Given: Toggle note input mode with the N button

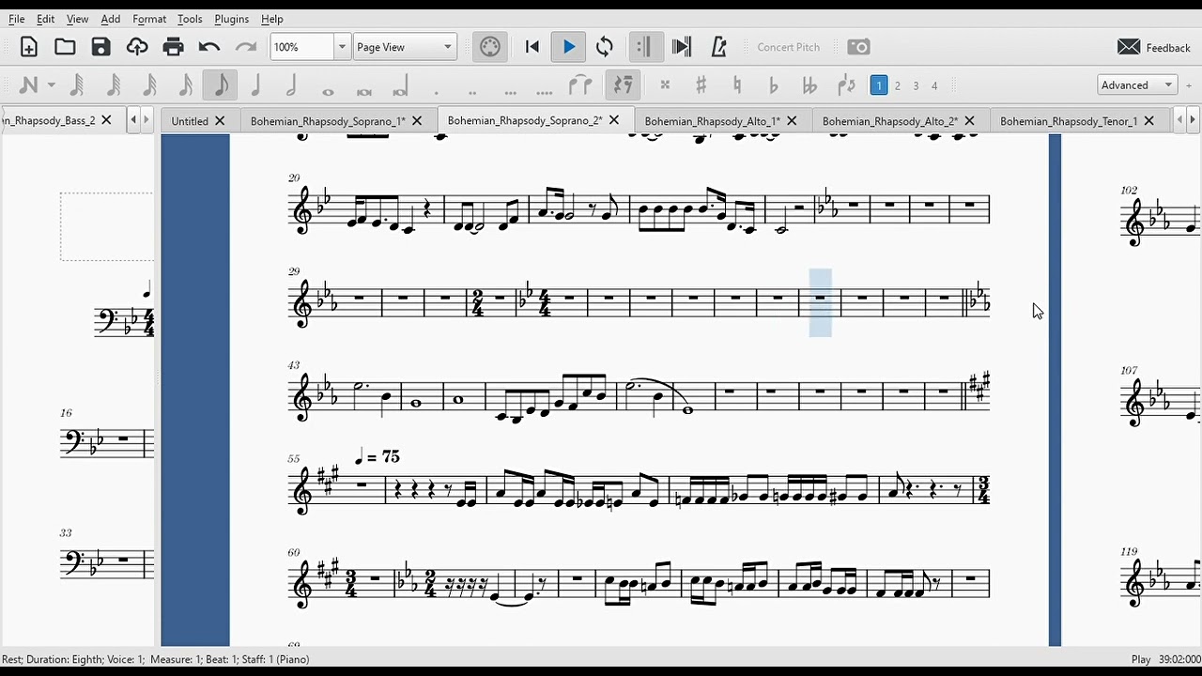Looking at the screenshot, I should [28, 85].
